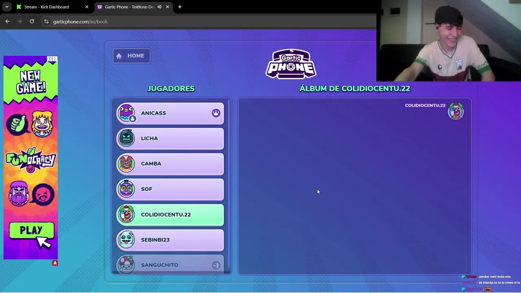Click the ÁLBUM DE COLIDIOCENTU.22 heading
This screenshot has height=293, width=521.
[355, 88]
